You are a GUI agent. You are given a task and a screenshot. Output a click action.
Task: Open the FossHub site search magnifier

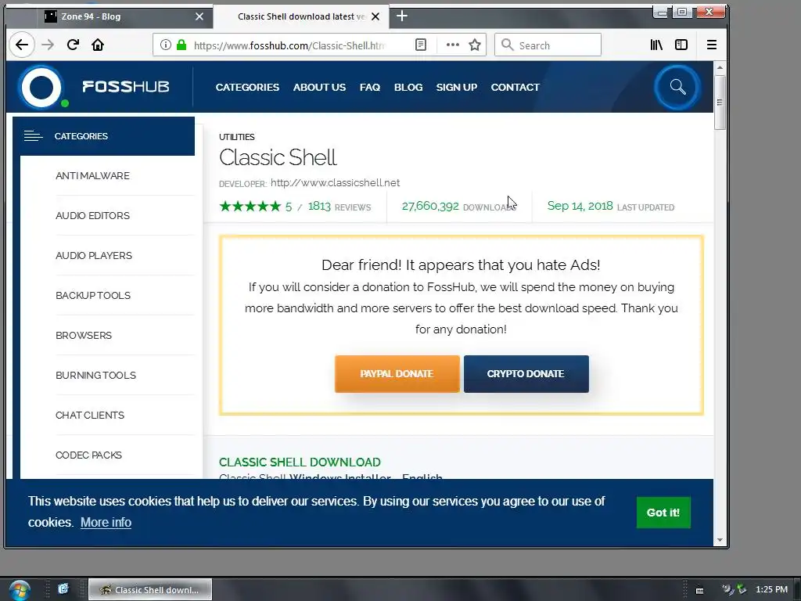pyautogui.click(x=677, y=87)
